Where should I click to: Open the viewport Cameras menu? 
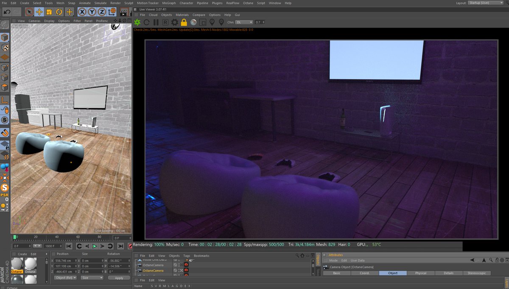click(34, 21)
